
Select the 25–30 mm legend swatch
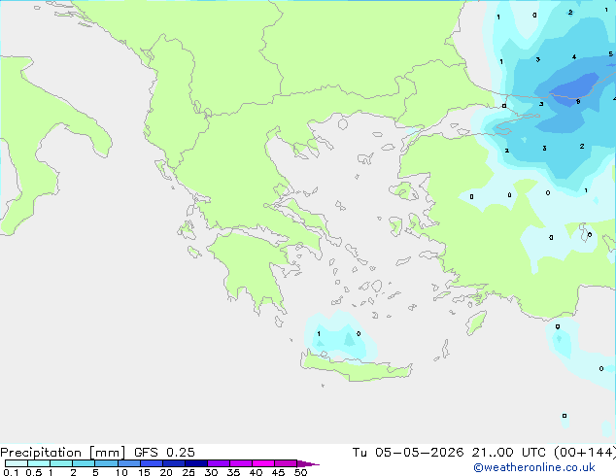click(x=195, y=463)
